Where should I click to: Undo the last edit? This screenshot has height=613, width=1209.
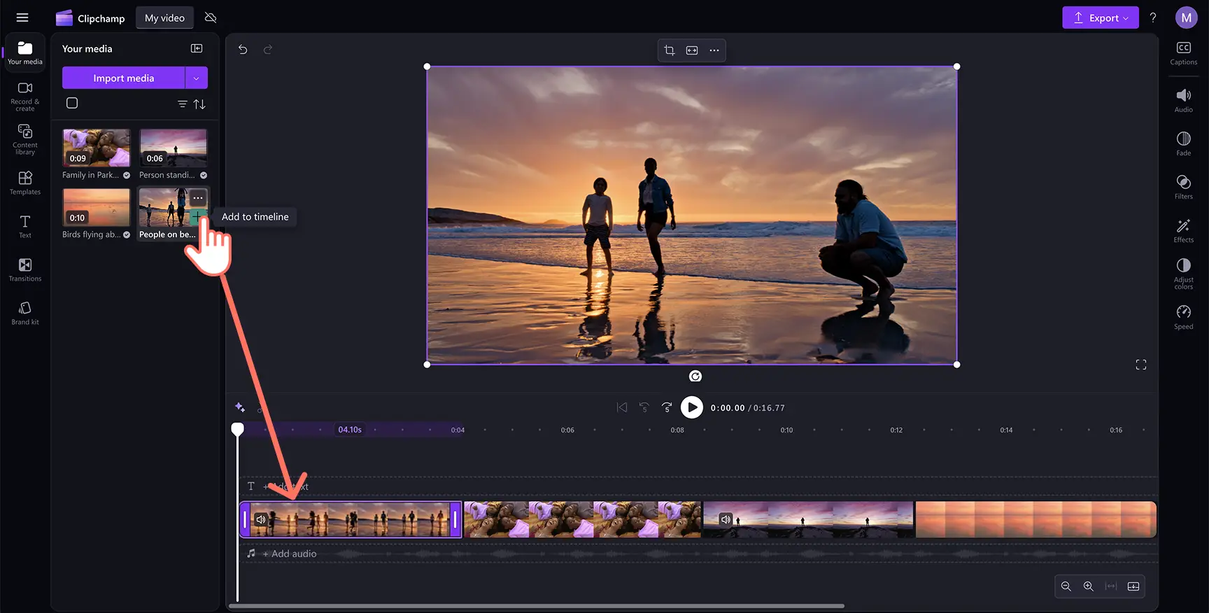click(x=243, y=50)
